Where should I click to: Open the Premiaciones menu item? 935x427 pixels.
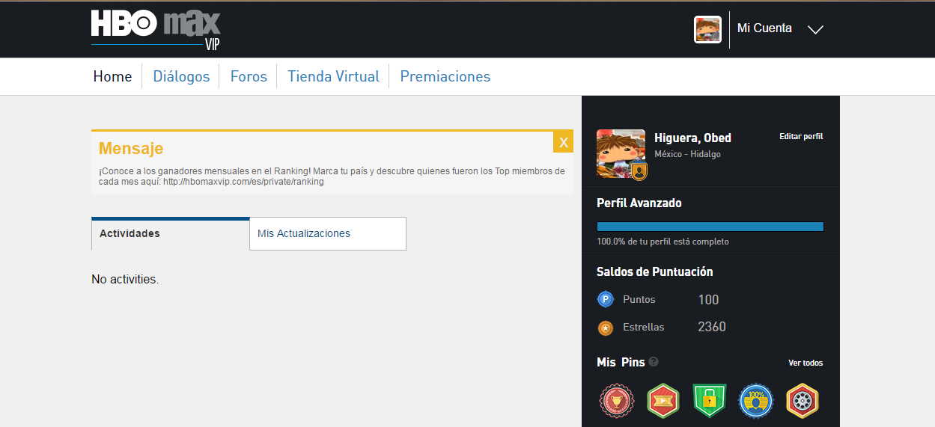(x=445, y=76)
